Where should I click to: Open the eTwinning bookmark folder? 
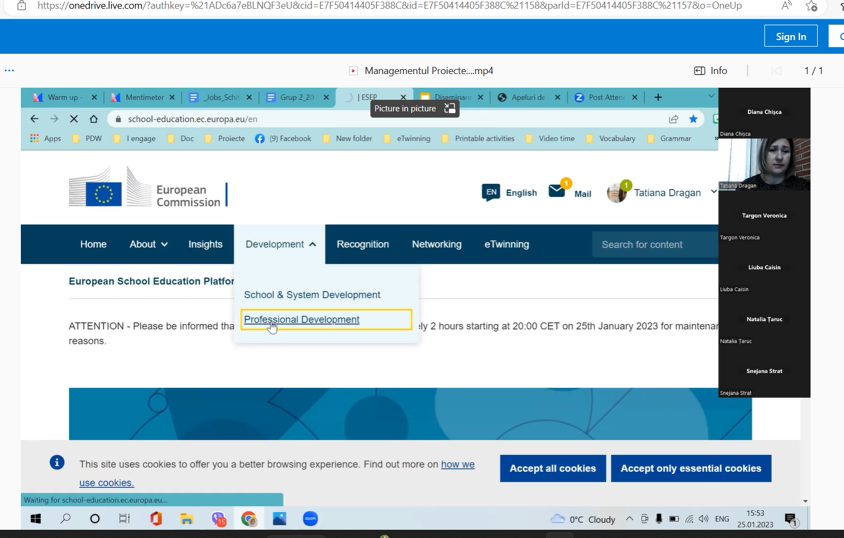(407, 138)
